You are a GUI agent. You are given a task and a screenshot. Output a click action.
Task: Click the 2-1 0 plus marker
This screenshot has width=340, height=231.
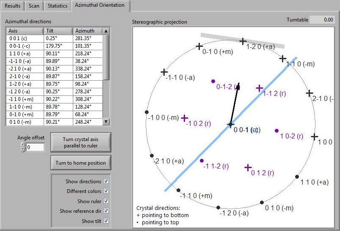point(310,93)
